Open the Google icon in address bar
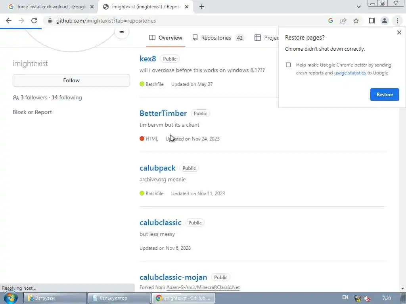 [x=330, y=21]
